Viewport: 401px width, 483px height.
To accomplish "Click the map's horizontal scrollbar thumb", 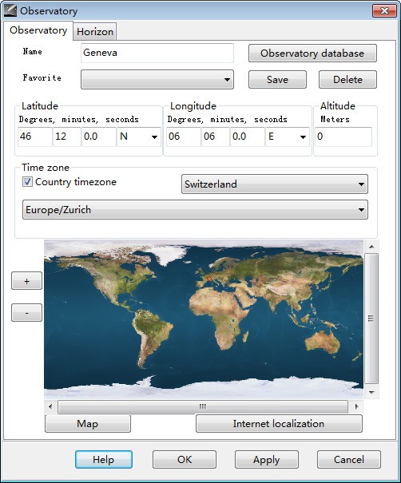I will [x=203, y=406].
